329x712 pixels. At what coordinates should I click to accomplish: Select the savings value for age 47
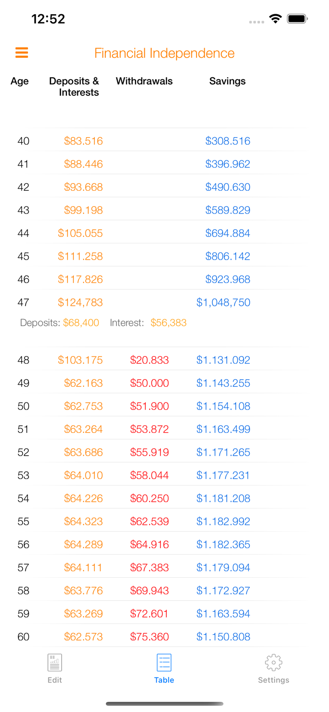pyautogui.click(x=223, y=302)
